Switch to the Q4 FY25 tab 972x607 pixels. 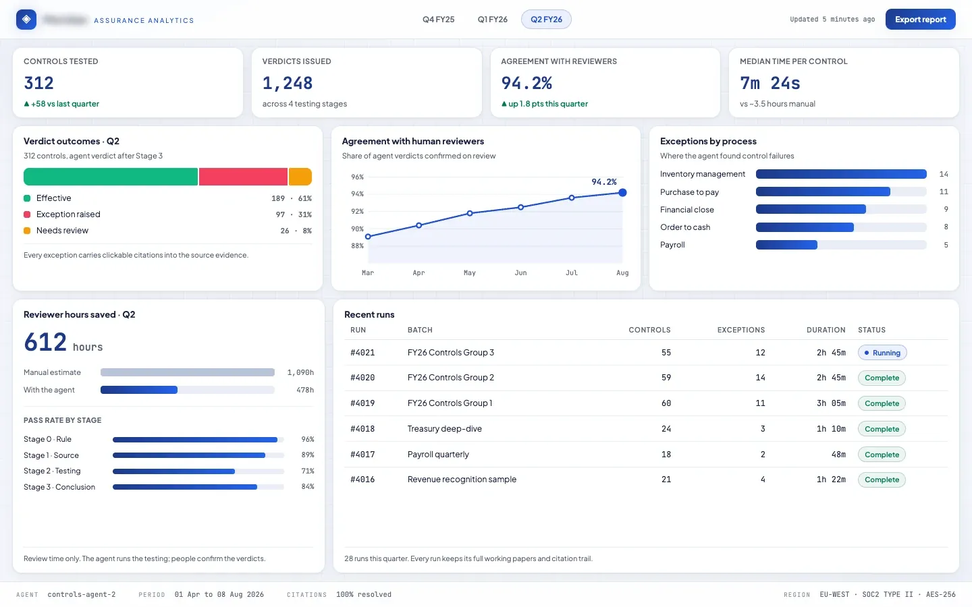(439, 20)
